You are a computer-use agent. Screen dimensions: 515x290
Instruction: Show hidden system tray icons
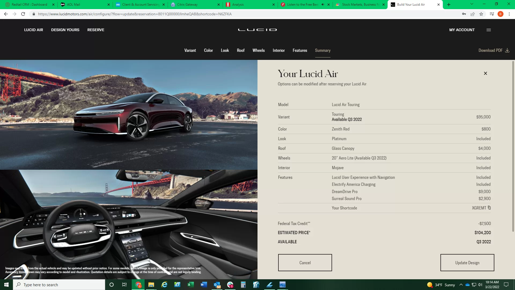[x=461, y=285]
